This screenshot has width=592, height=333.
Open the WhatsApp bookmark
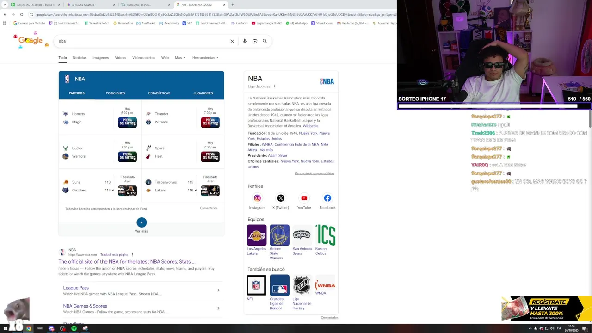pyautogui.click(x=296, y=23)
